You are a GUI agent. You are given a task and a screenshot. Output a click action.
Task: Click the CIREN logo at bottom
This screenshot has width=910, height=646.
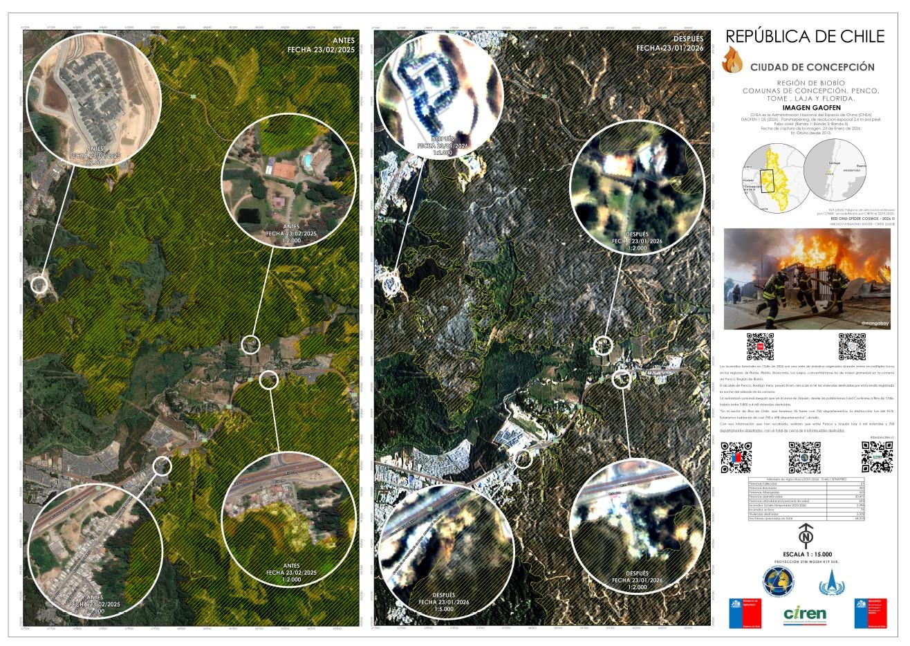tap(806, 616)
